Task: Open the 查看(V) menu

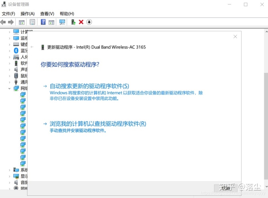Action: 47,14
